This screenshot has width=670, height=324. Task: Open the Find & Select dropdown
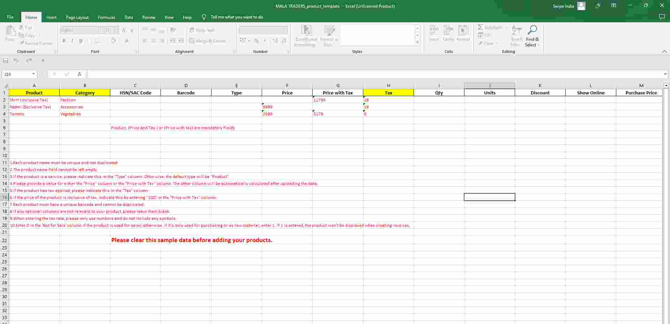coord(532,36)
